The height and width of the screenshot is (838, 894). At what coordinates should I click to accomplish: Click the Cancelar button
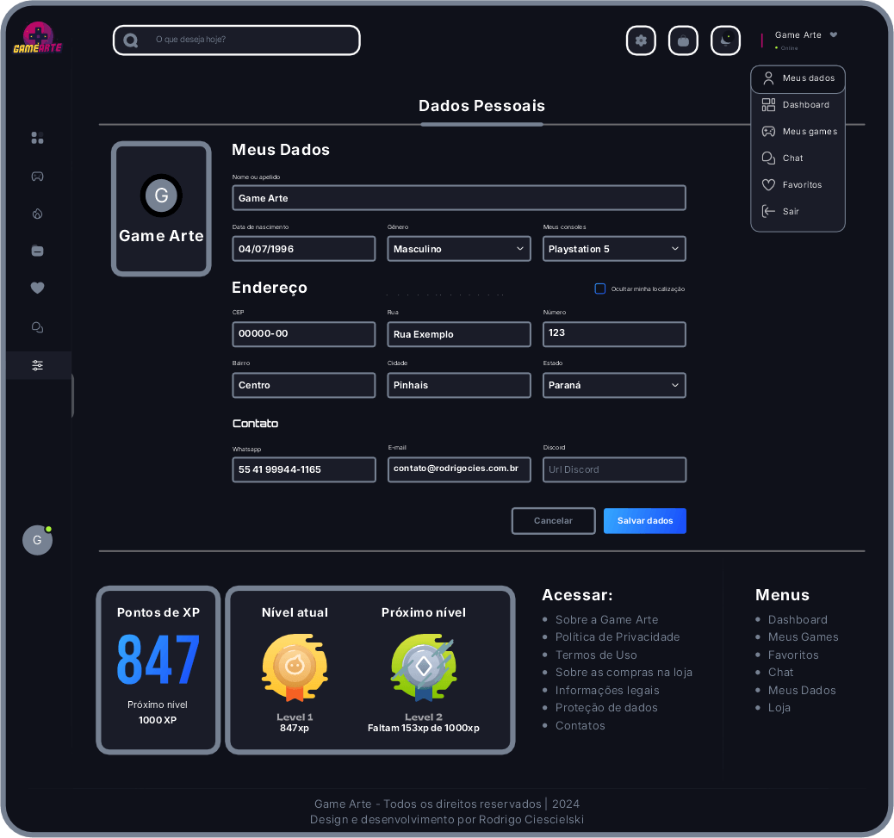point(553,521)
